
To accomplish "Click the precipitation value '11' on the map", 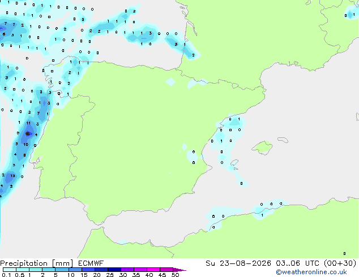I will (x=28, y=123).
